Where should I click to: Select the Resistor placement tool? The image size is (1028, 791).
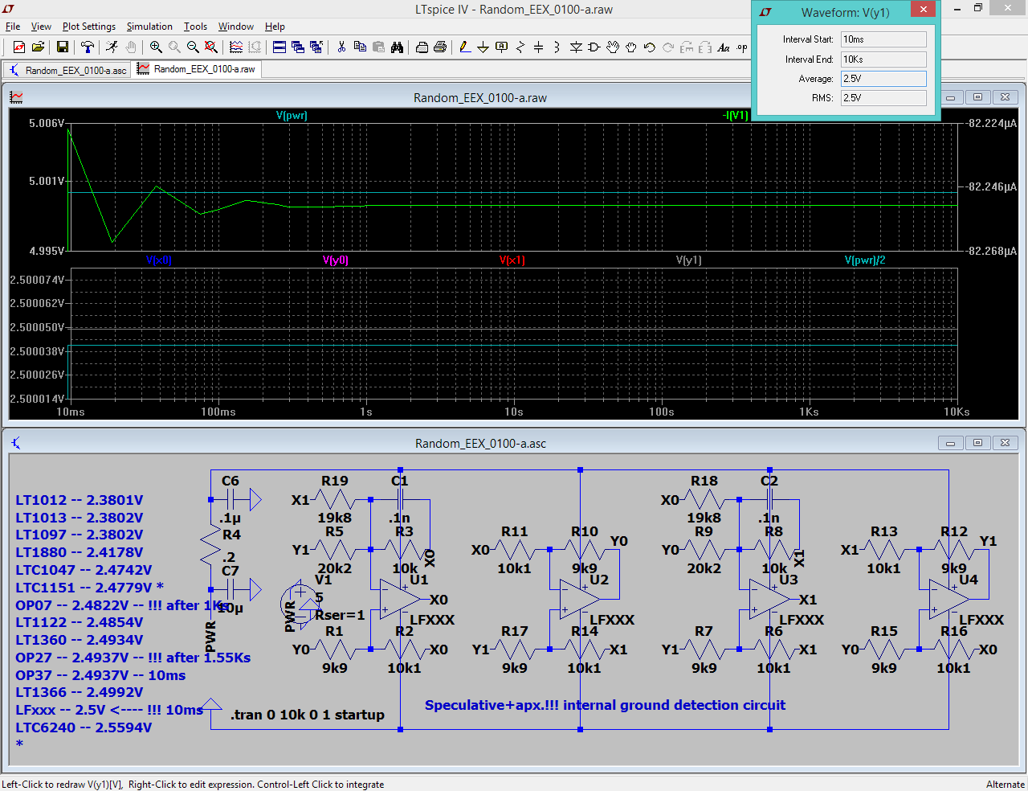[520, 47]
